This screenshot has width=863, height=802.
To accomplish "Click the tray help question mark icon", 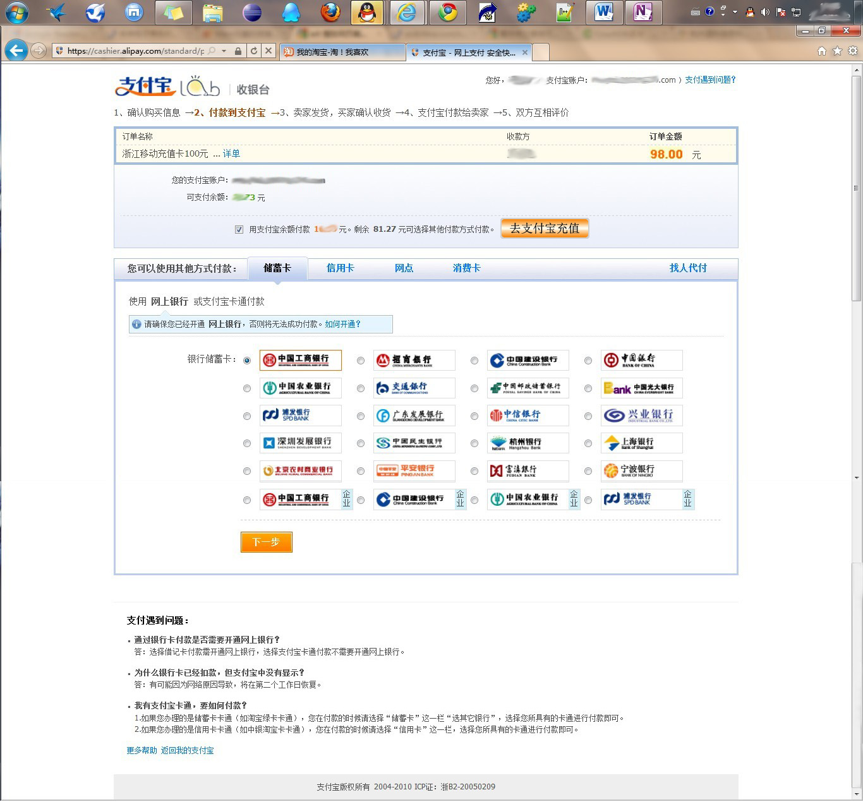I will 709,11.
